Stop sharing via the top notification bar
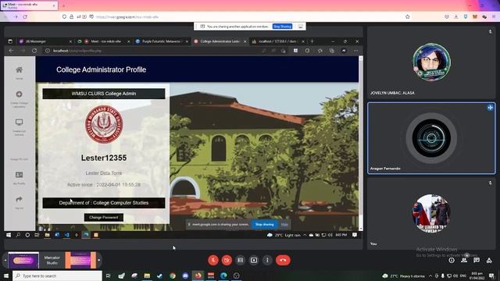The width and height of the screenshot is (500, 281). tap(282, 27)
